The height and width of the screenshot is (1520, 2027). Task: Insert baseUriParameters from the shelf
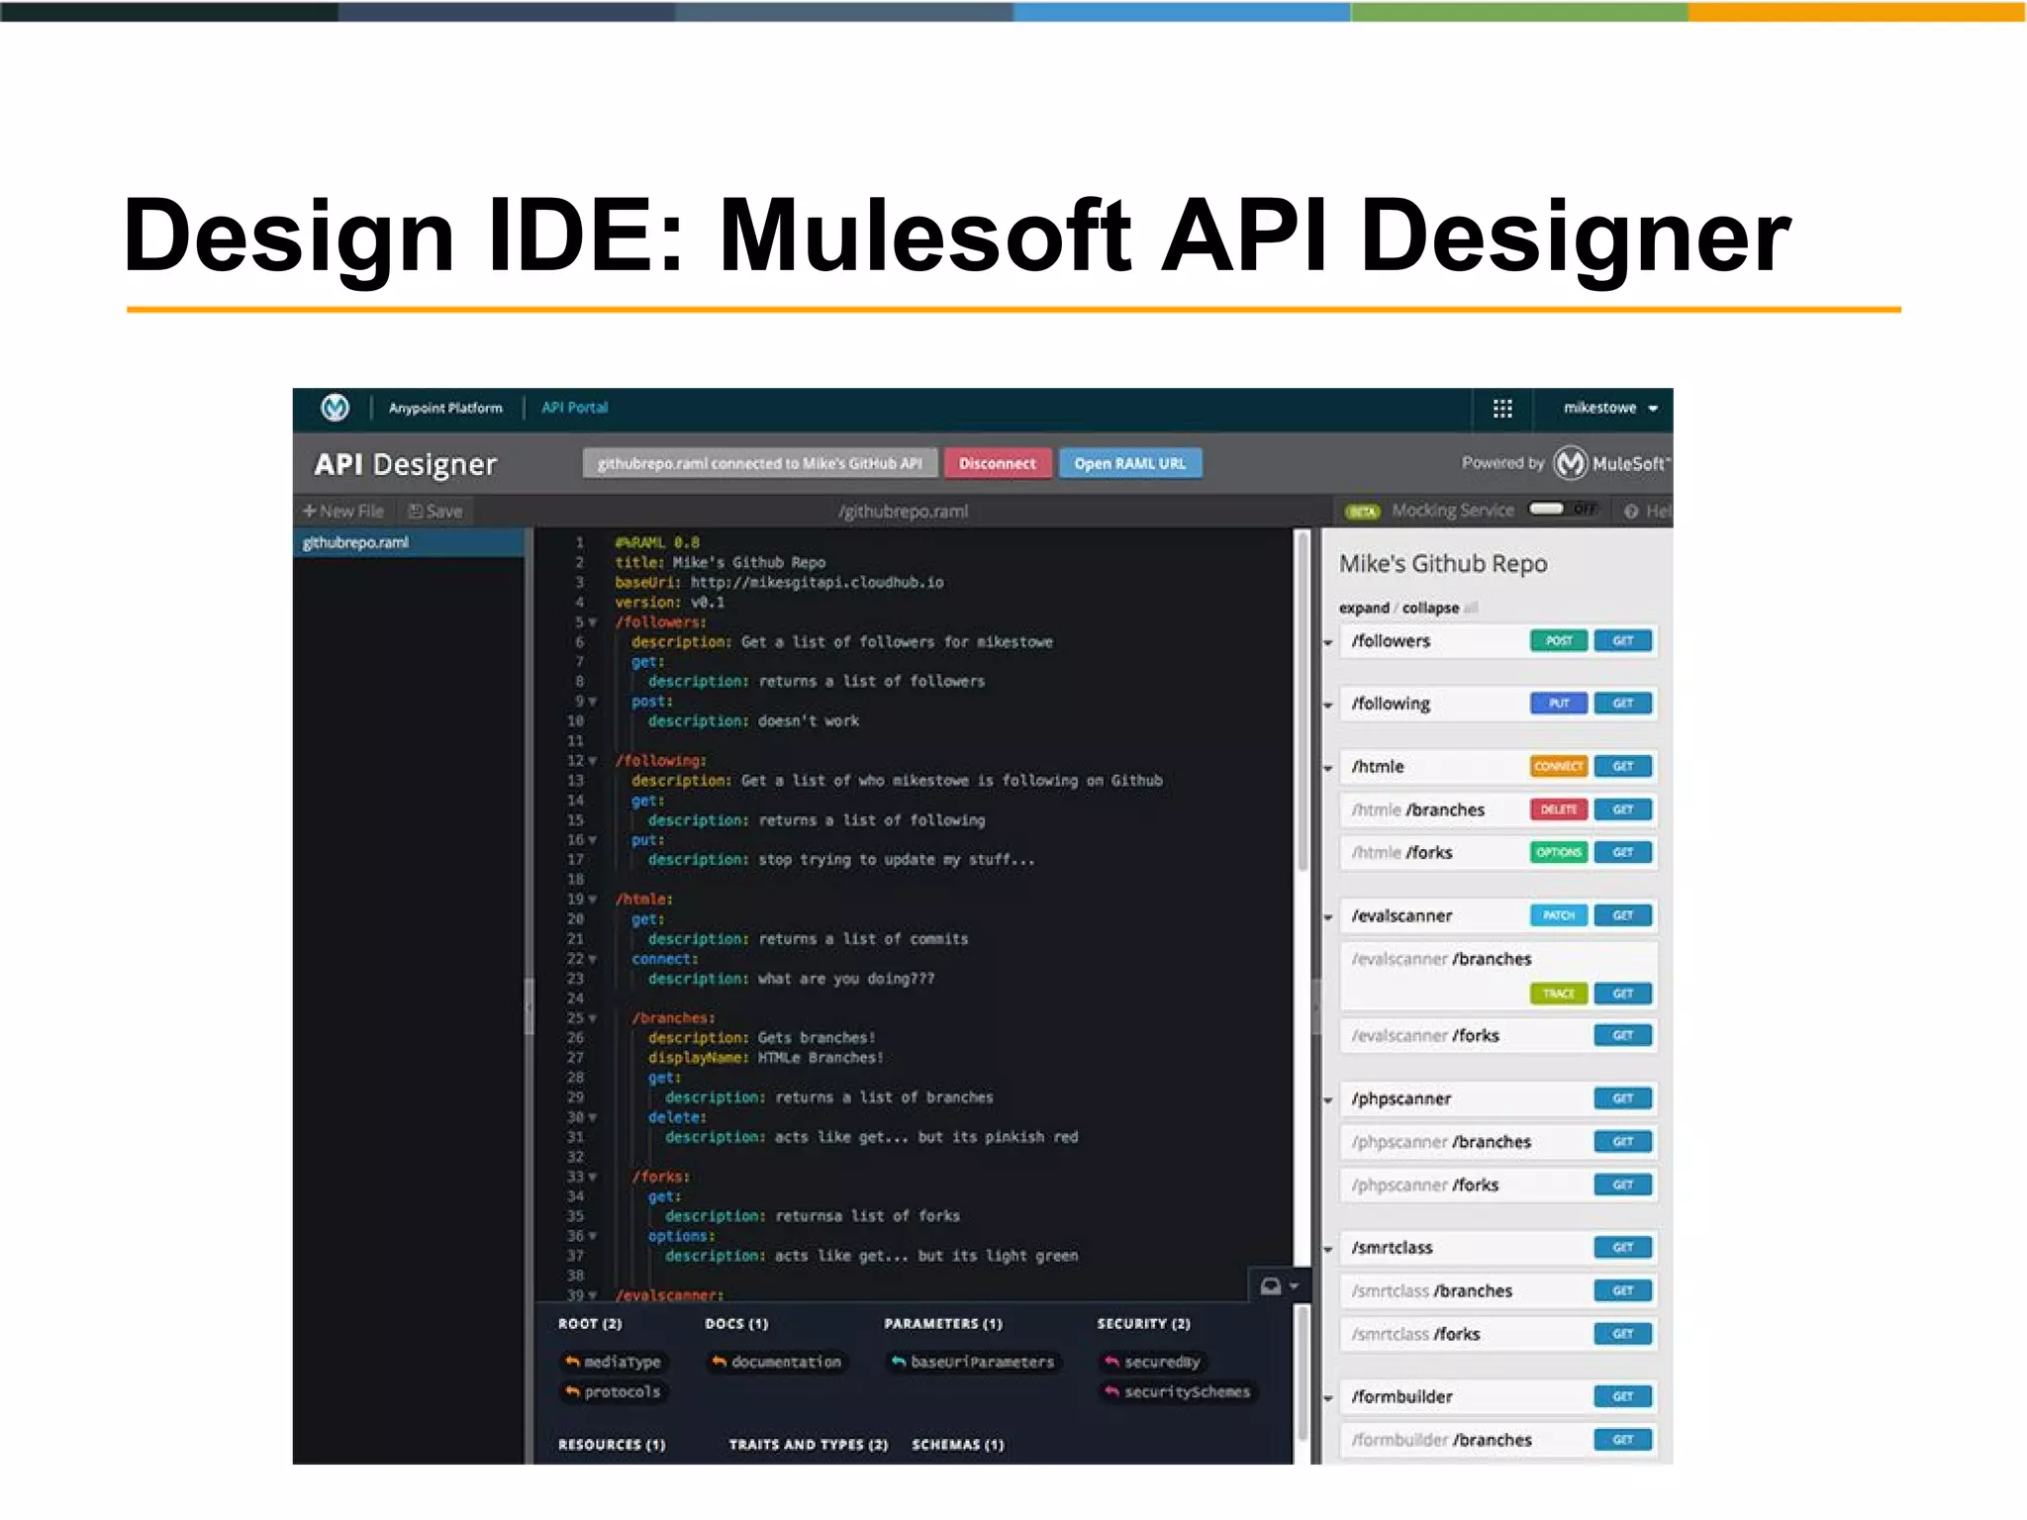pos(973,1362)
